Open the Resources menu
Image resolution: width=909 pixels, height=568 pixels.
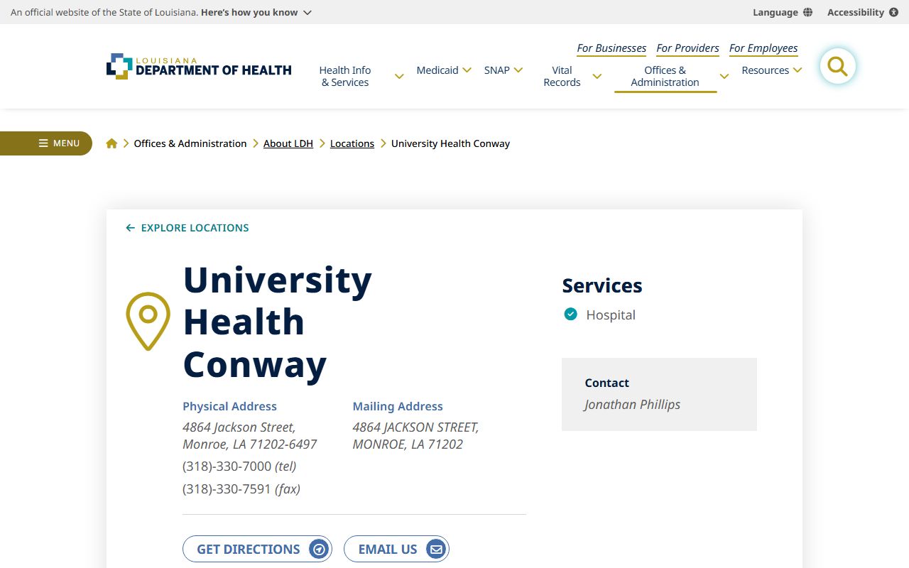tap(766, 70)
